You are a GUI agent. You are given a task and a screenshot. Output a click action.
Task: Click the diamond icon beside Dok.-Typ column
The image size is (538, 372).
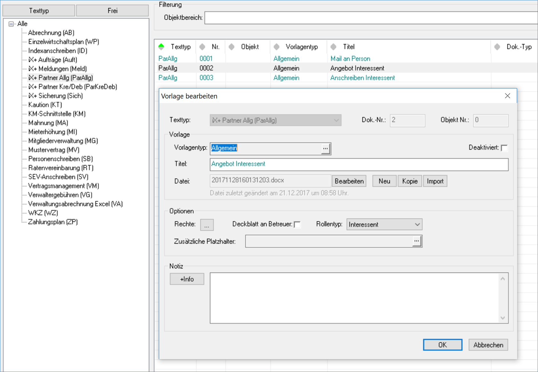497,47
